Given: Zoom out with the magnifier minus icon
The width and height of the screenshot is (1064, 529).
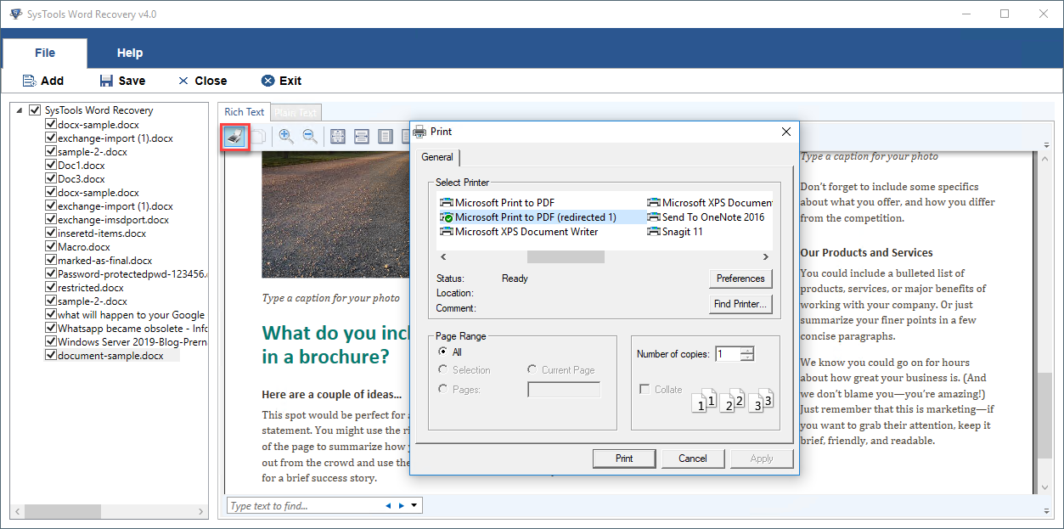Looking at the screenshot, I should coord(310,136).
